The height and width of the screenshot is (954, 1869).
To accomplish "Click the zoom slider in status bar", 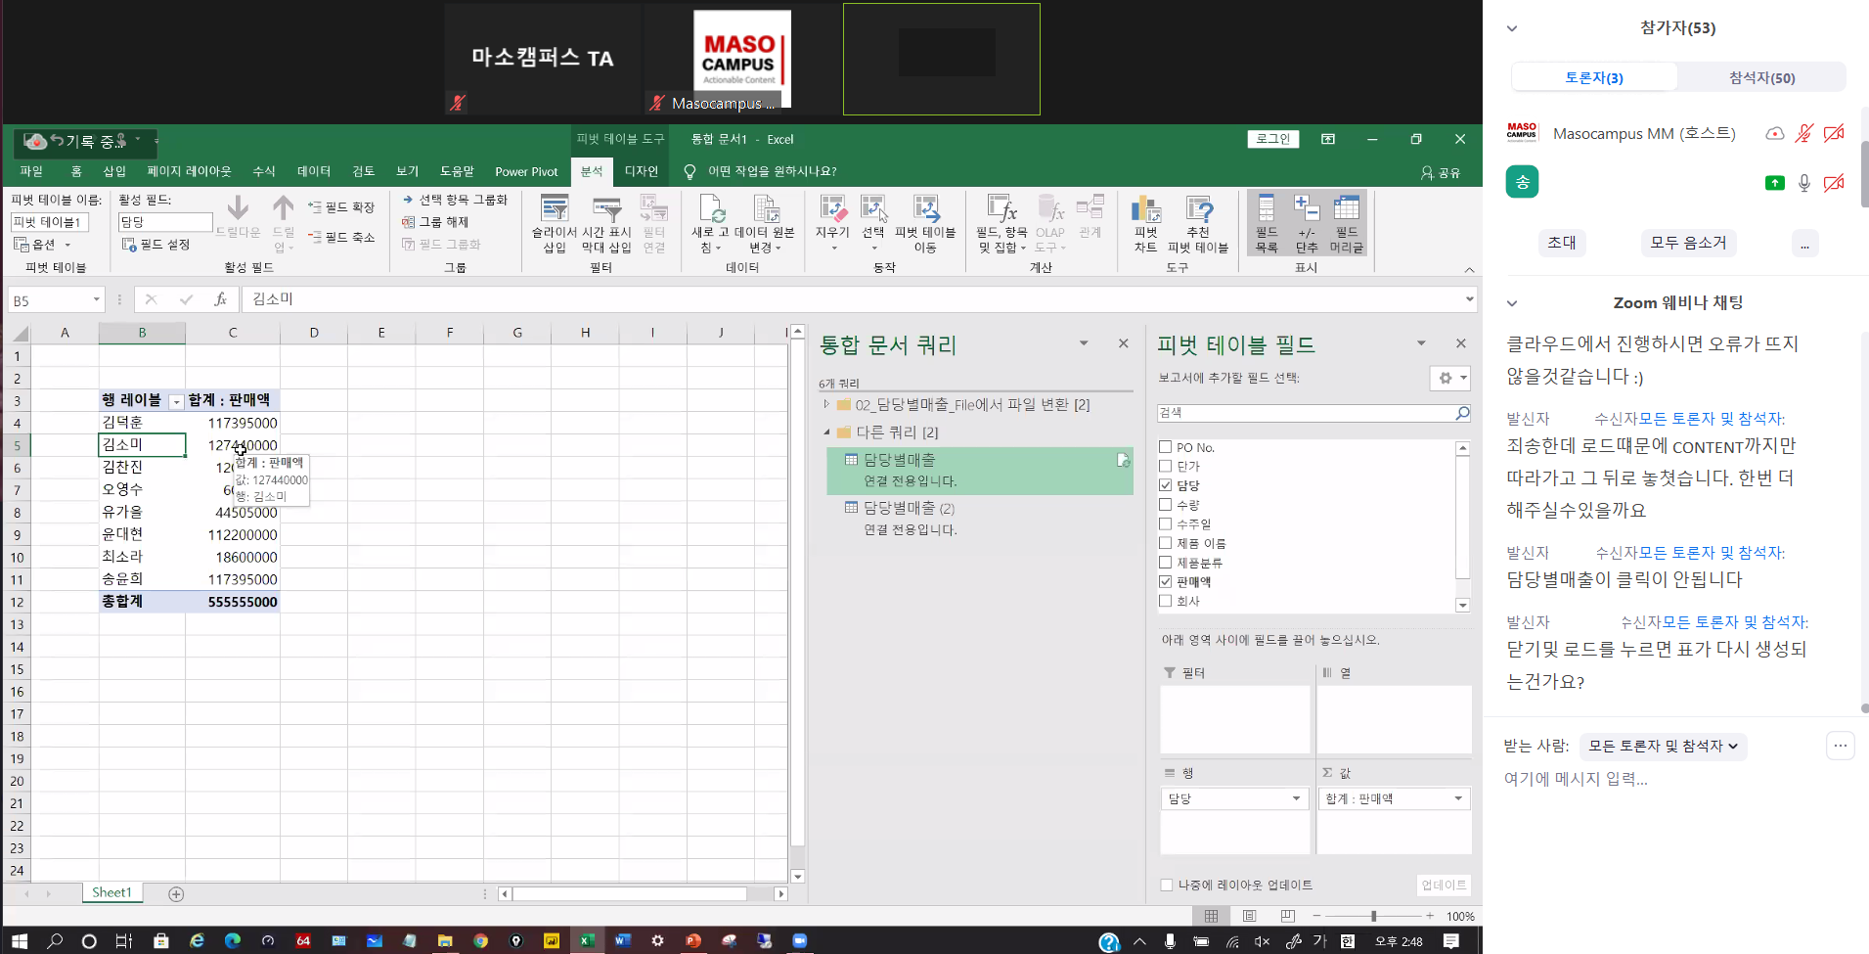I will (1373, 916).
